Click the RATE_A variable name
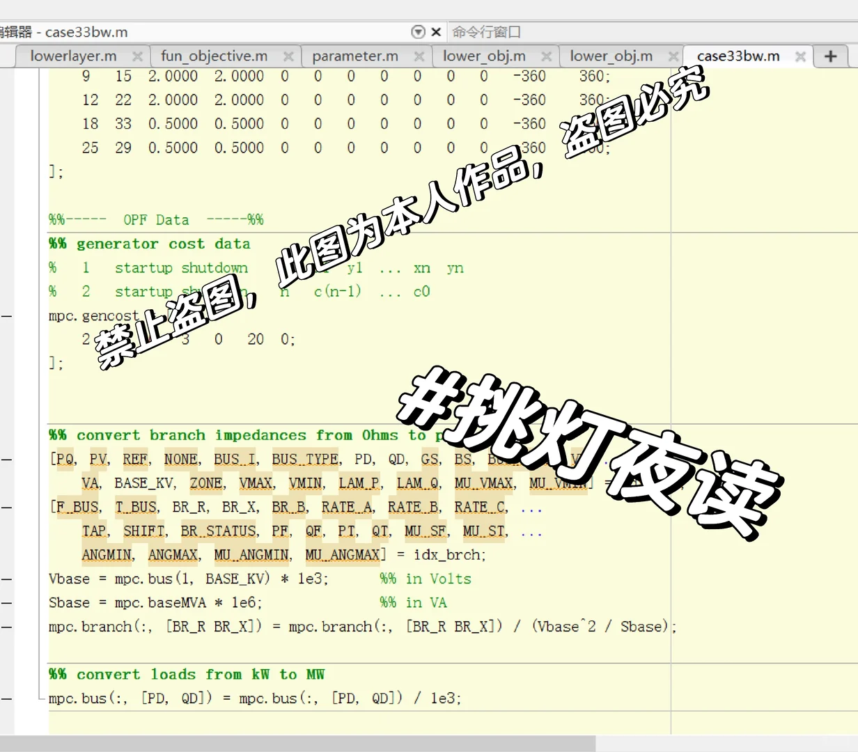 346,508
